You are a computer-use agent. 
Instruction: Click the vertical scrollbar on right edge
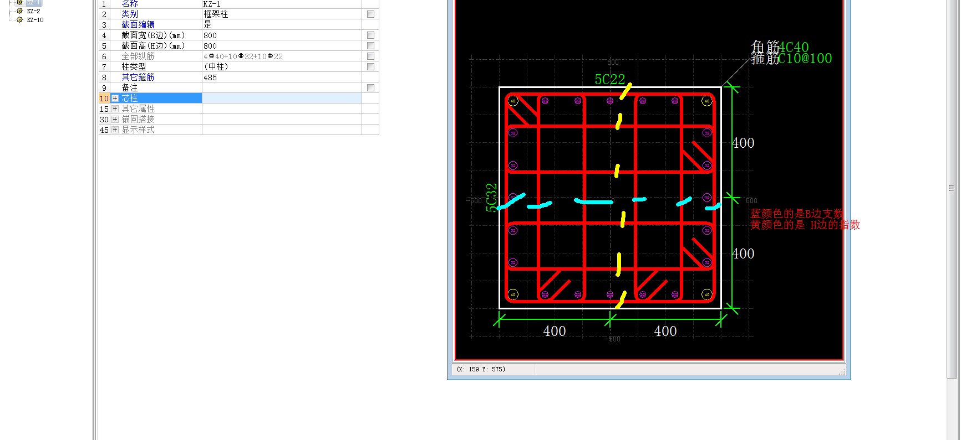coord(952,188)
